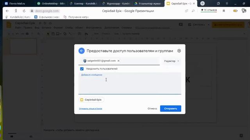Click the docs.google.com address field
250x140 pixels.
click(47, 11)
